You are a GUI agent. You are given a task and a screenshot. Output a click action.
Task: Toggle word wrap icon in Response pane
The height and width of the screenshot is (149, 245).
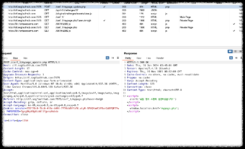pyautogui.click(x=231, y=58)
